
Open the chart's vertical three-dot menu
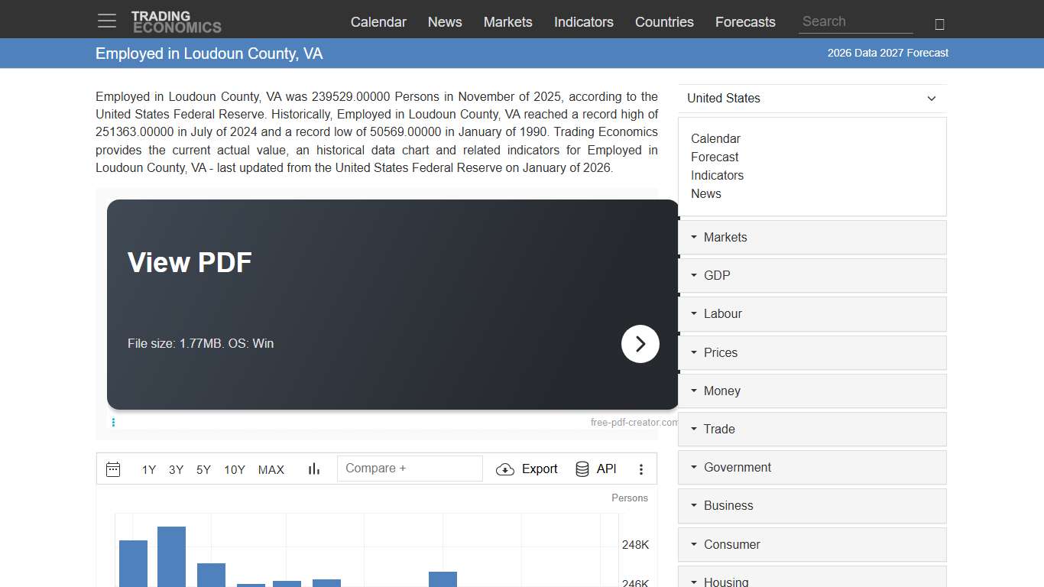point(641,469)
